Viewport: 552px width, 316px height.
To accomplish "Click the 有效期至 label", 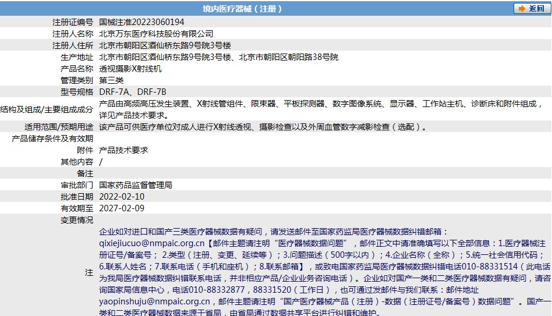I will [x=77, y=208].
